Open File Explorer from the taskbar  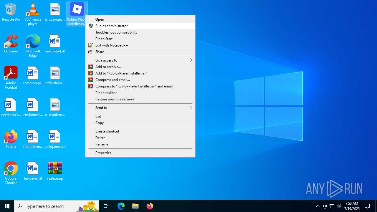135,206
